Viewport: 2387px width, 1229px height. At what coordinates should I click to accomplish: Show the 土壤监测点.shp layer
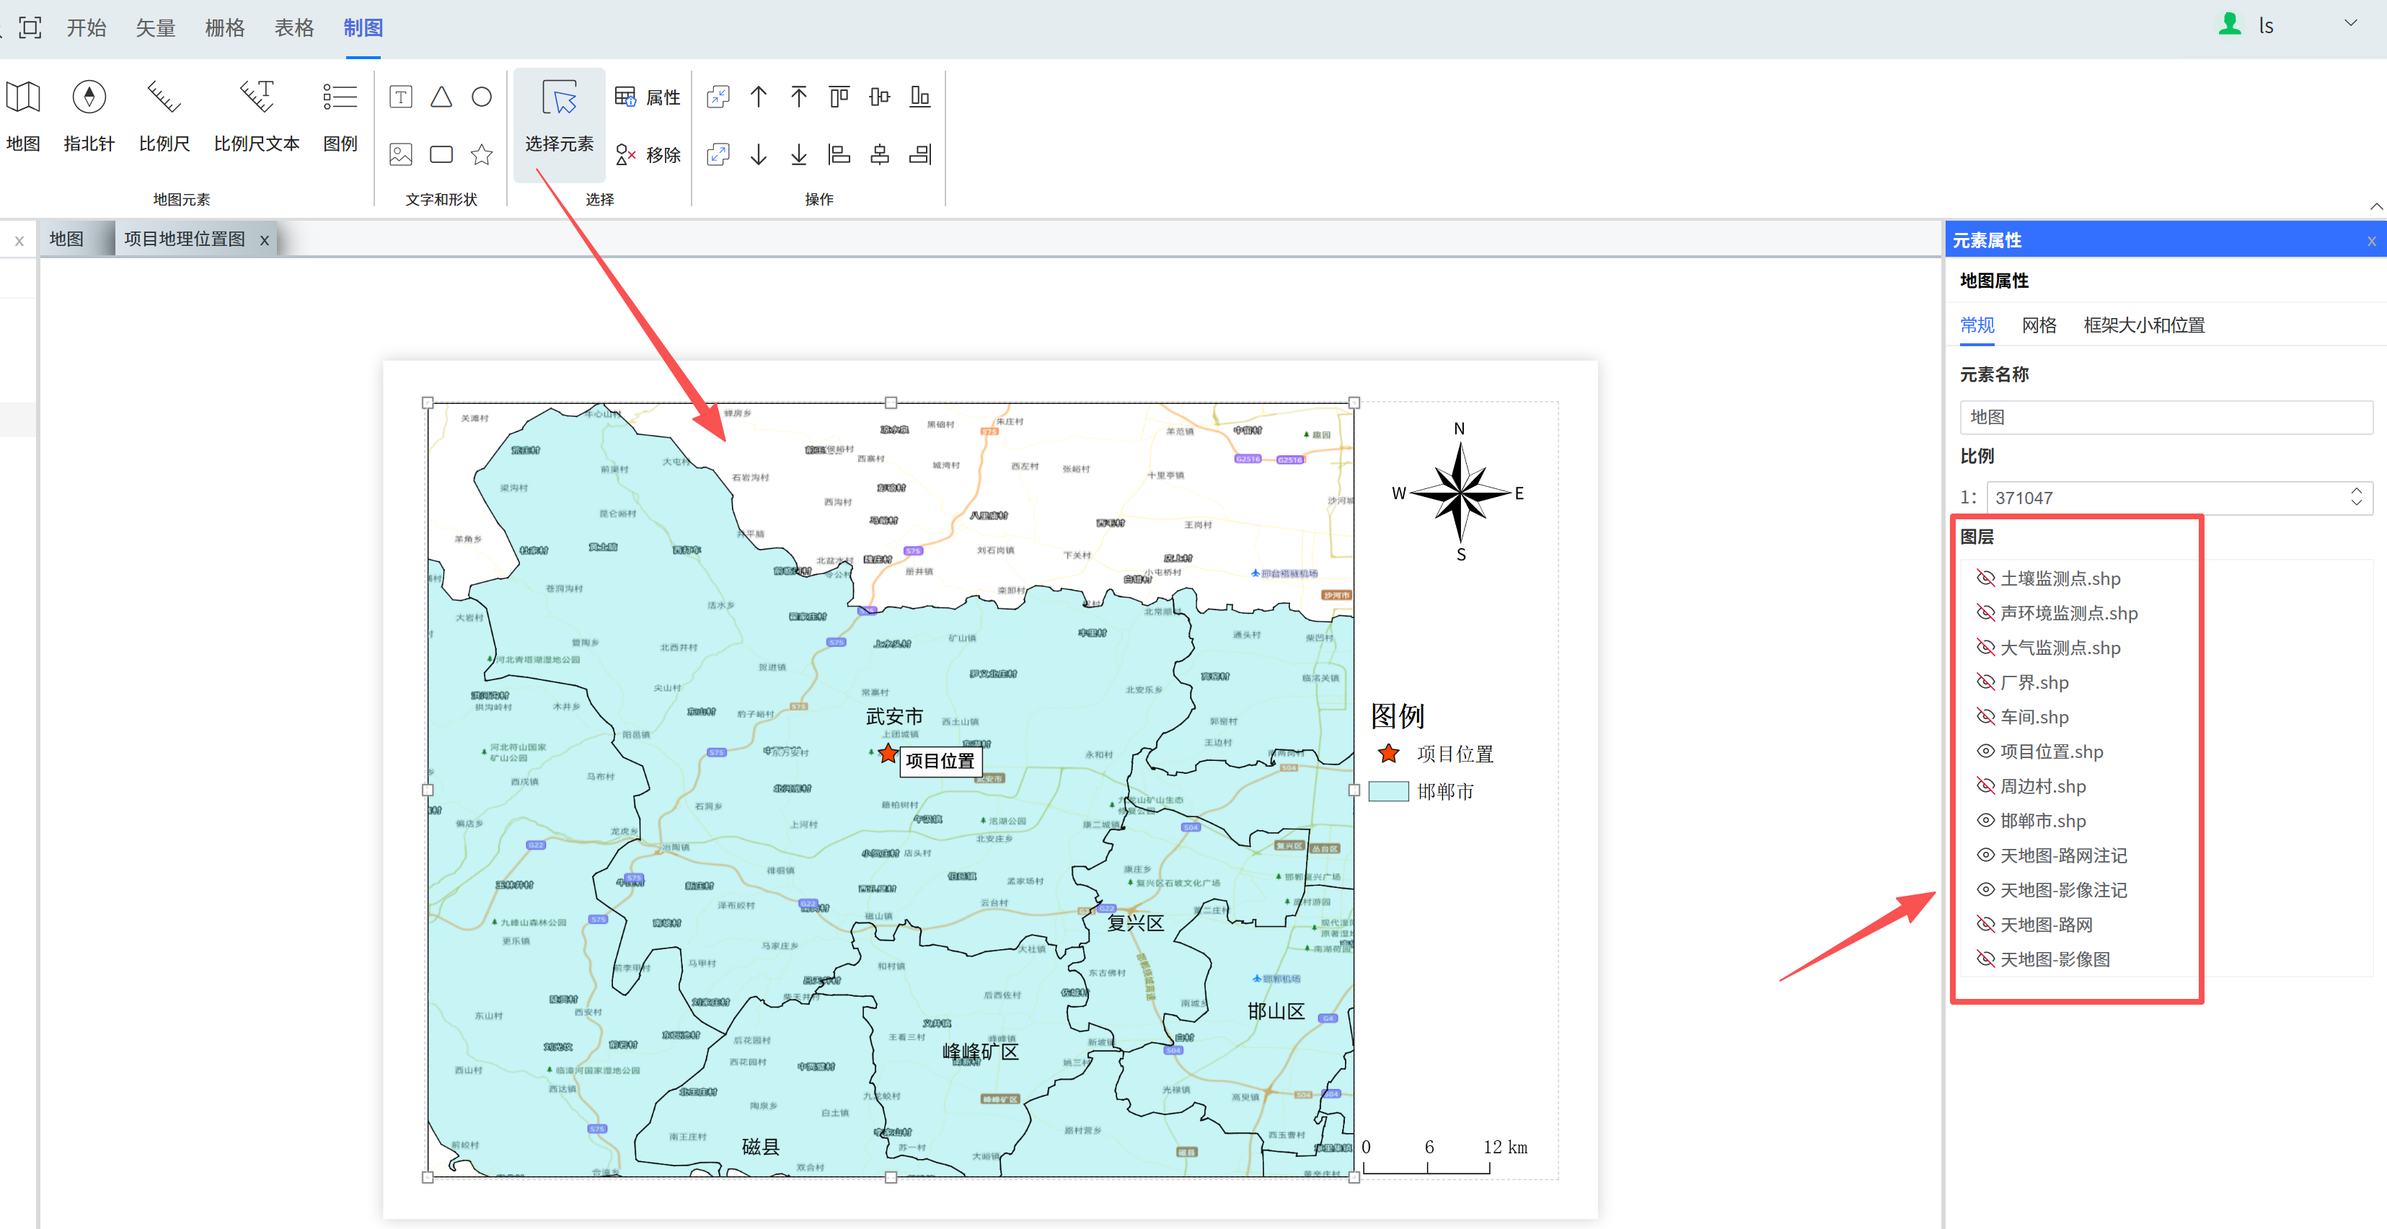coord(1985,578)
